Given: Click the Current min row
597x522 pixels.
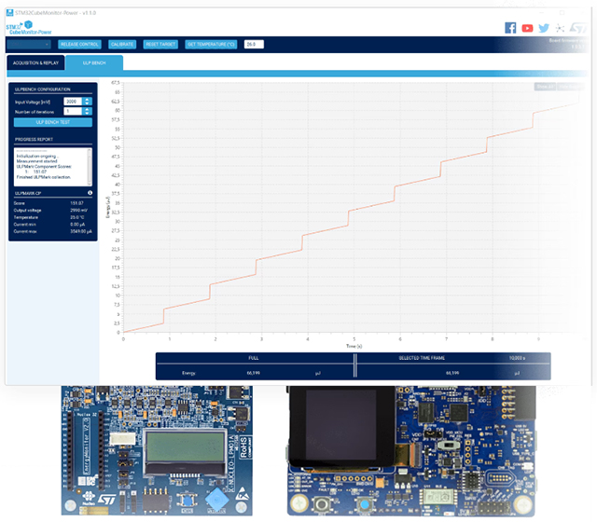Looking at the screenshot, I should 51,225.
